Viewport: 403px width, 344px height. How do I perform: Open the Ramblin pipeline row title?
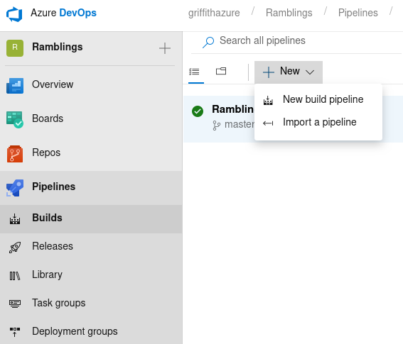tap(232, 109)
